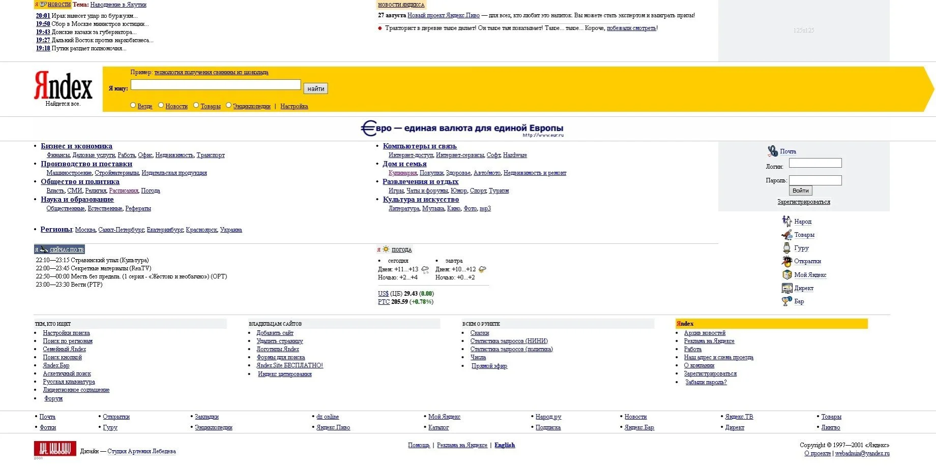Click the Войти login button
Viewport: 936px width, 469px height.
[x=800, y=191]
